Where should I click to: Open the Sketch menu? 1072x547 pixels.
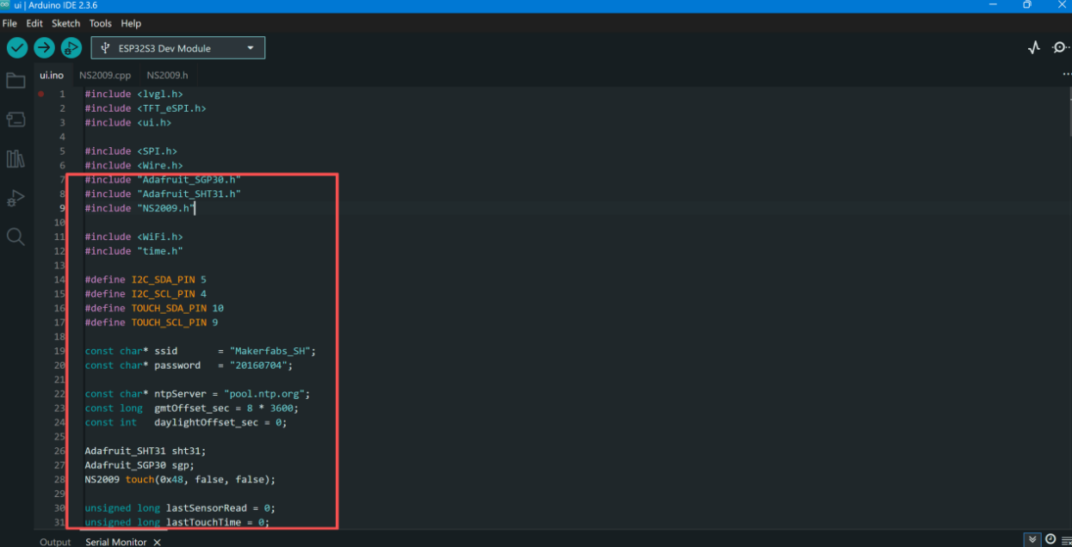(x=65, y=23)
